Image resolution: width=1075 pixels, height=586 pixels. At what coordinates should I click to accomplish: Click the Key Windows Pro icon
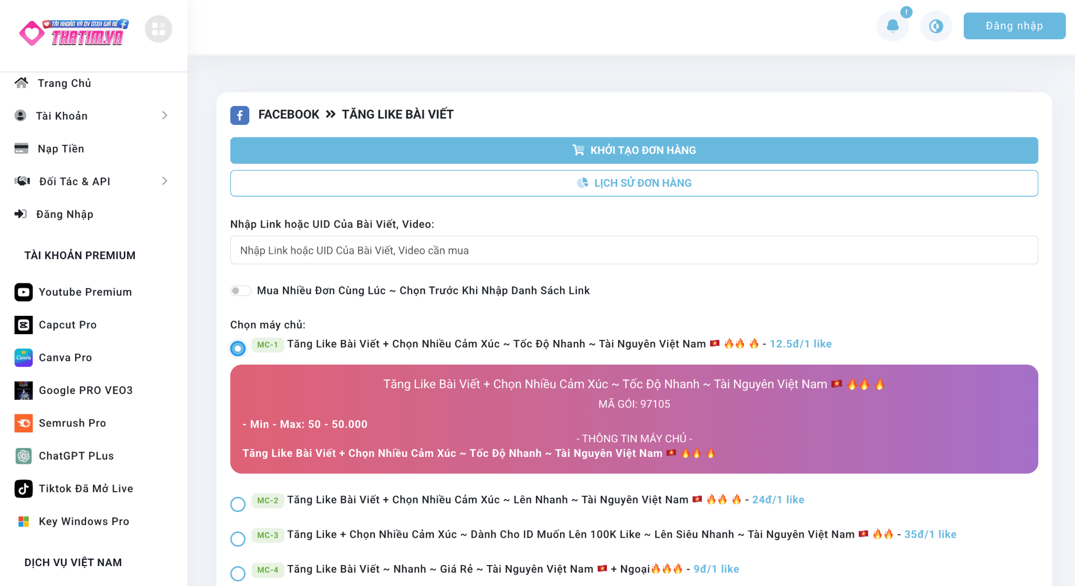click(24, 521)
